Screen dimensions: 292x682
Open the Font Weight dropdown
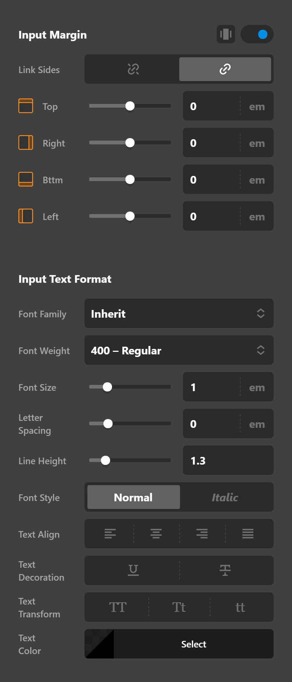click(x=179, y=350)
